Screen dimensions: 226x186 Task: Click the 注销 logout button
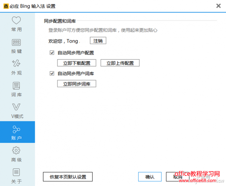coord(98,41)
